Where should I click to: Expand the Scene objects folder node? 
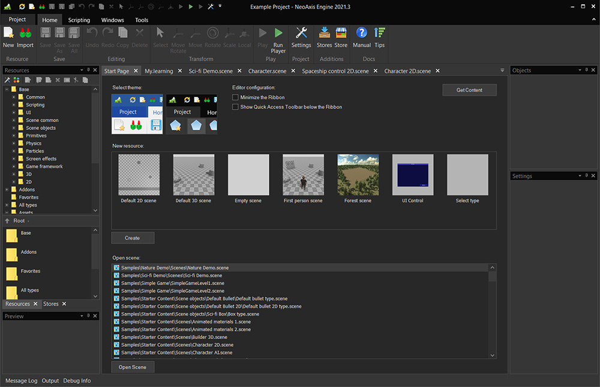(x=14, y=128)
